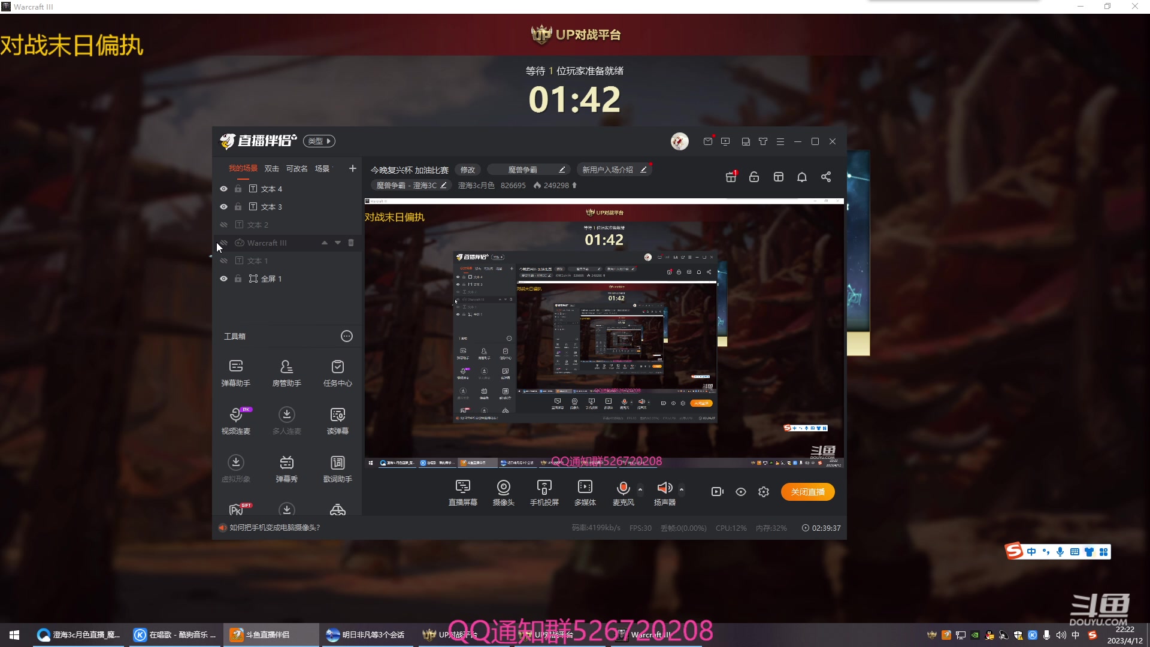This screenshot has width=1150, height=647.
Task: Open the 如何把手机变成电脑摄像头 tip link
Action: [x=275, y=528]
